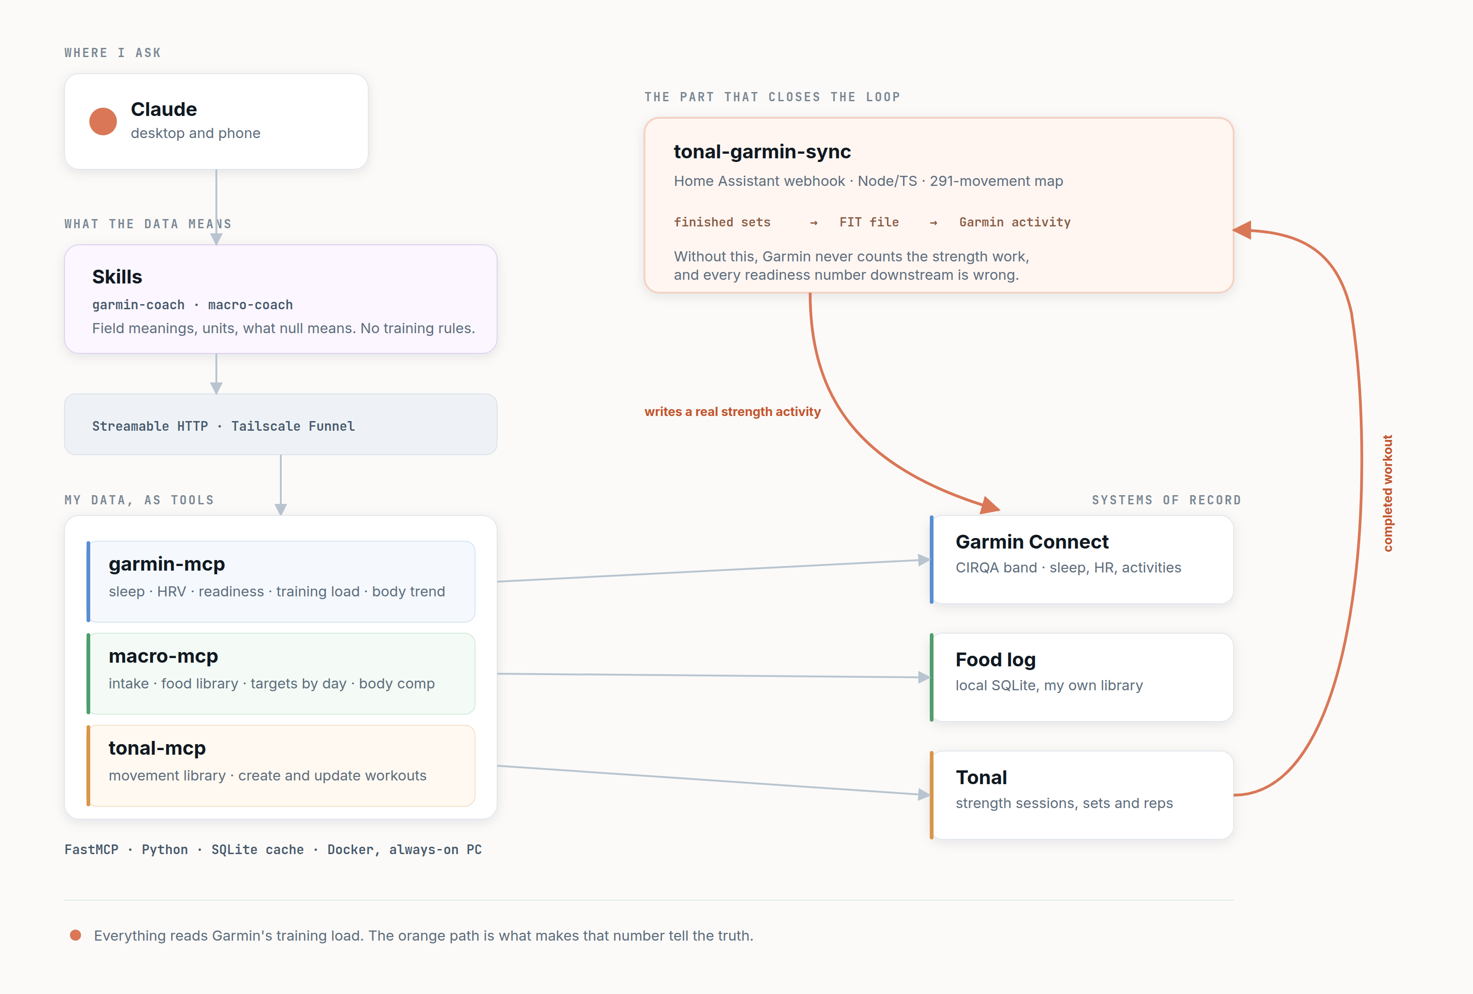Screen dimensions: 1473x994
Task: Select "movement library · create and update workouts"
Action: coord(267,775)
